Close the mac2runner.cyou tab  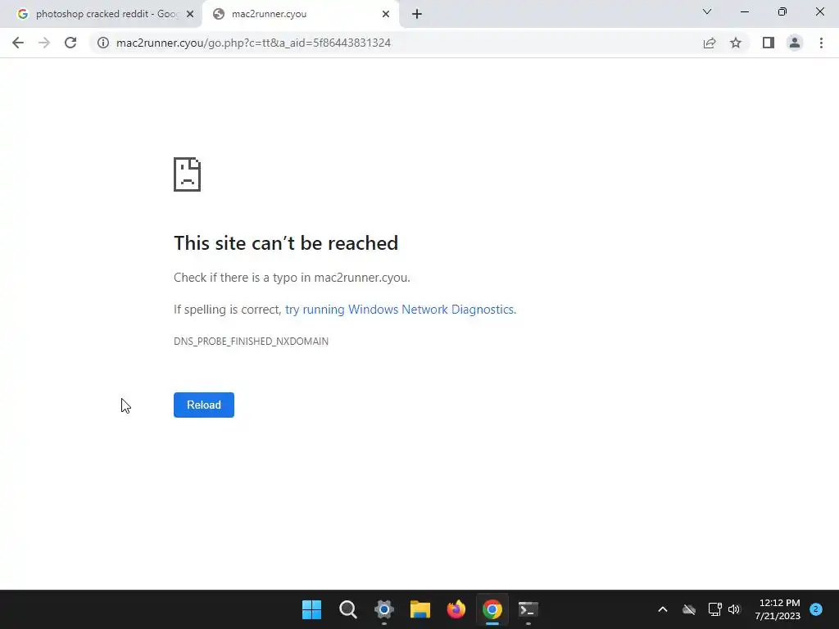point(386,14)
